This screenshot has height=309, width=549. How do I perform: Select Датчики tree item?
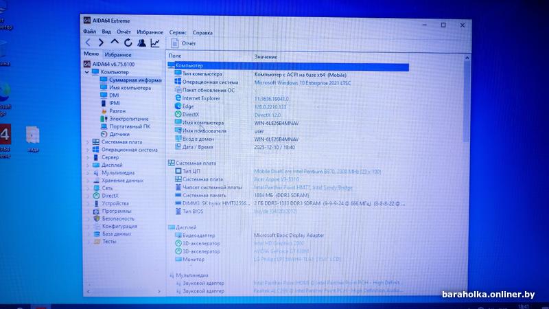tap(115, 134)
